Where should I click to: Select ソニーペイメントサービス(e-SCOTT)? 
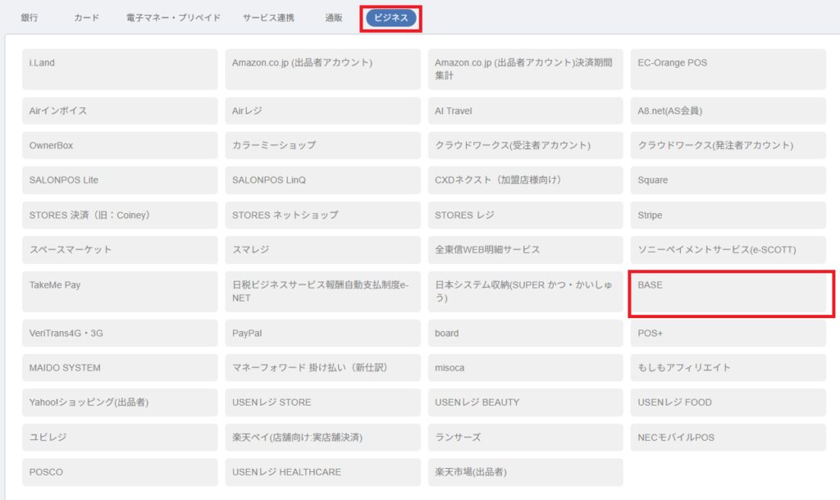tap(728, 250)
